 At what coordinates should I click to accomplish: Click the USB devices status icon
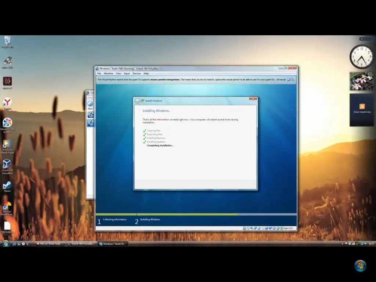tap(259, 228)
